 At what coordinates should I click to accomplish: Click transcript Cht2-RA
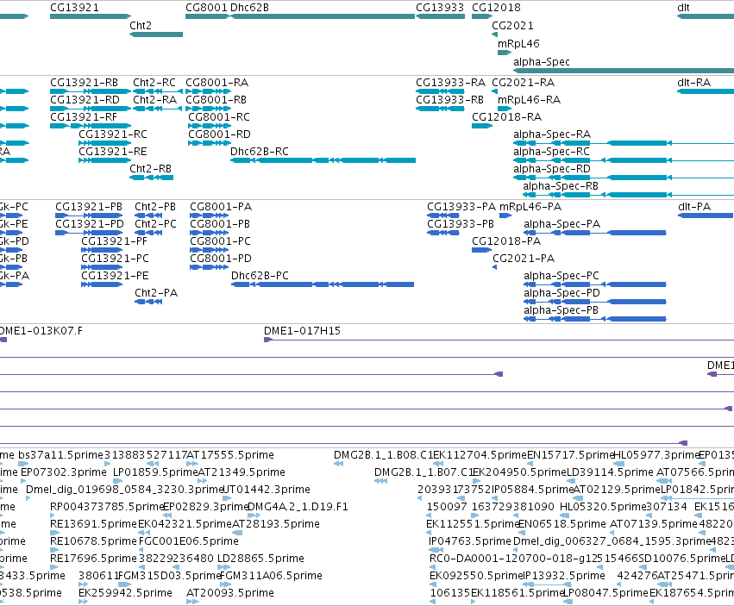tap(155, 100)
